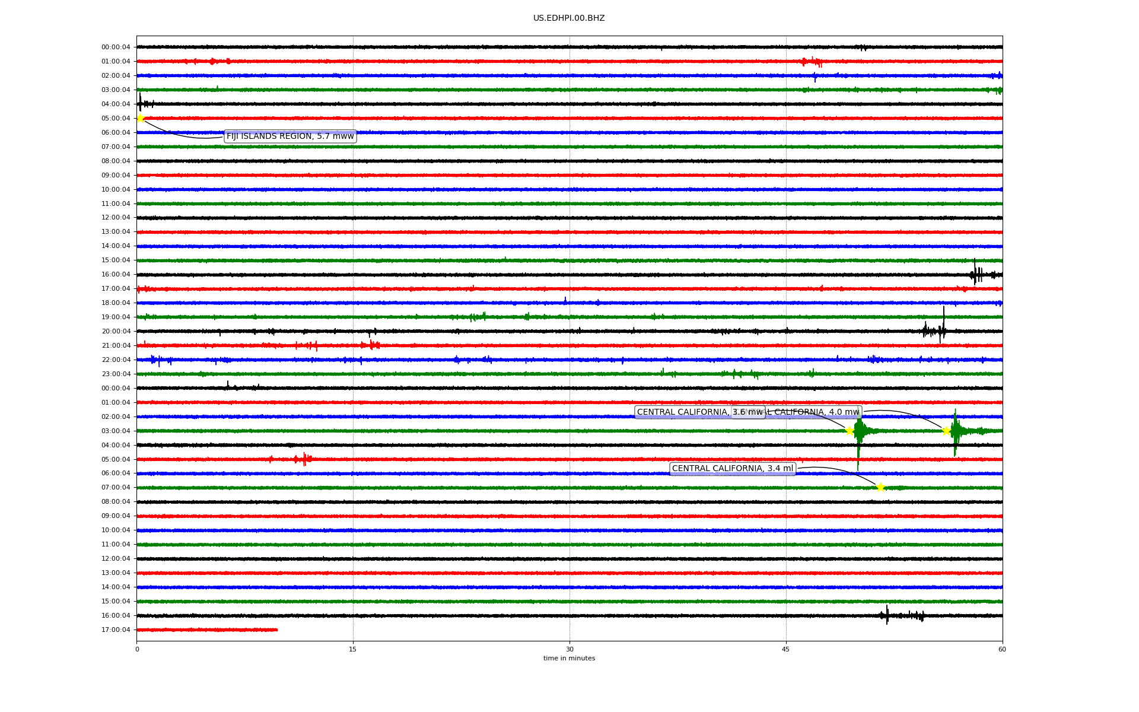
Task: Click the yellow star on Fiji Islands event
Action: [x=141, y=118]
